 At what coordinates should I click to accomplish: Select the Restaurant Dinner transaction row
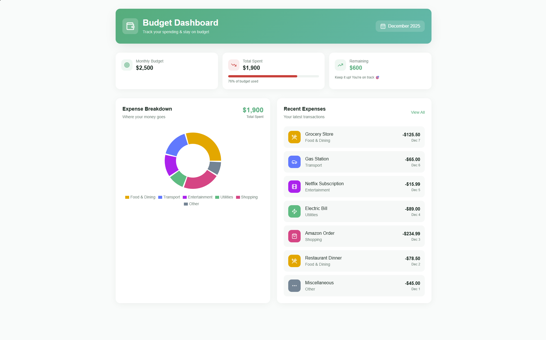354,261
